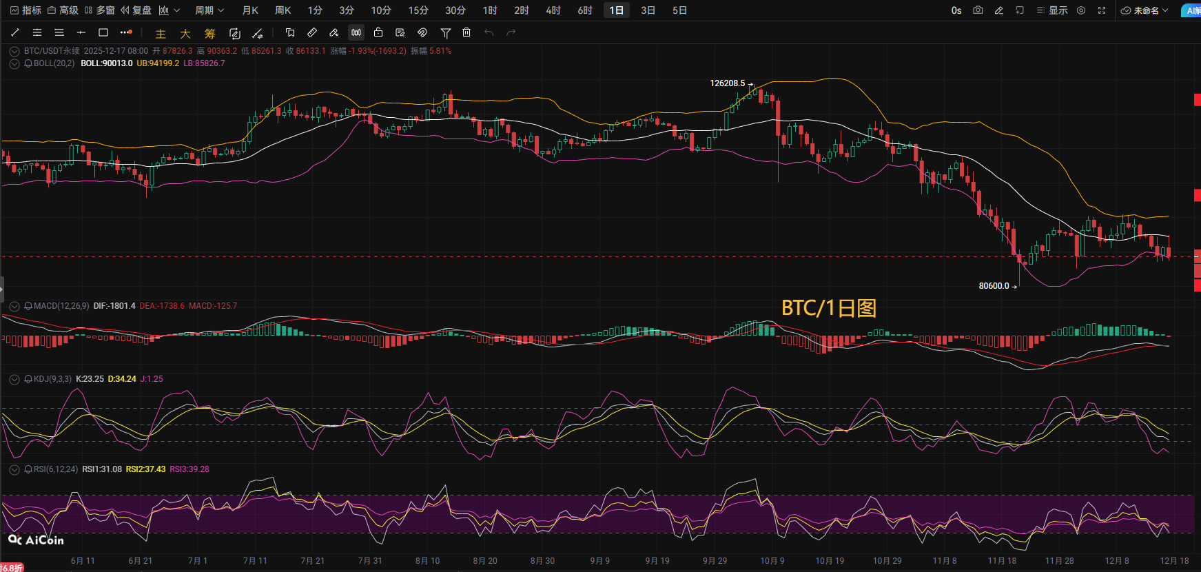Switch to the 4时 timeframe tab
The image size is (1201, 572).
(x=553, y=10)
